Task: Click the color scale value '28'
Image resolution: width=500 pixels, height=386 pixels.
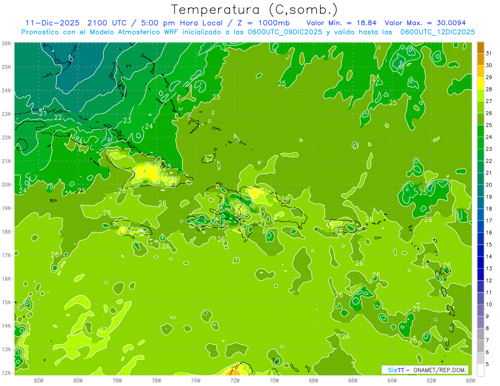Action: click(x=489, y=89)
